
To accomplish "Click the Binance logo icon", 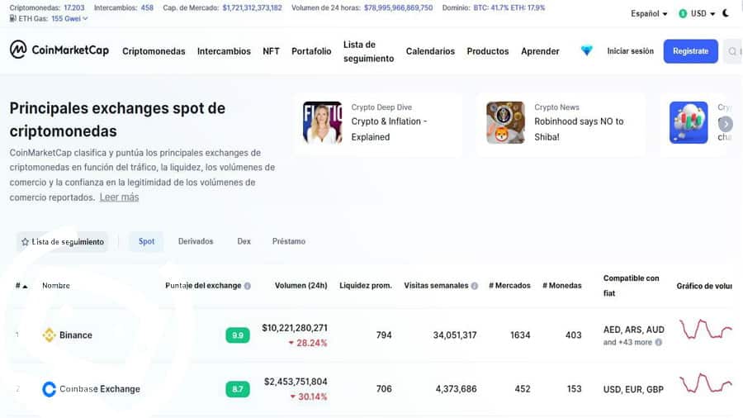I will (x=50, y=335).
